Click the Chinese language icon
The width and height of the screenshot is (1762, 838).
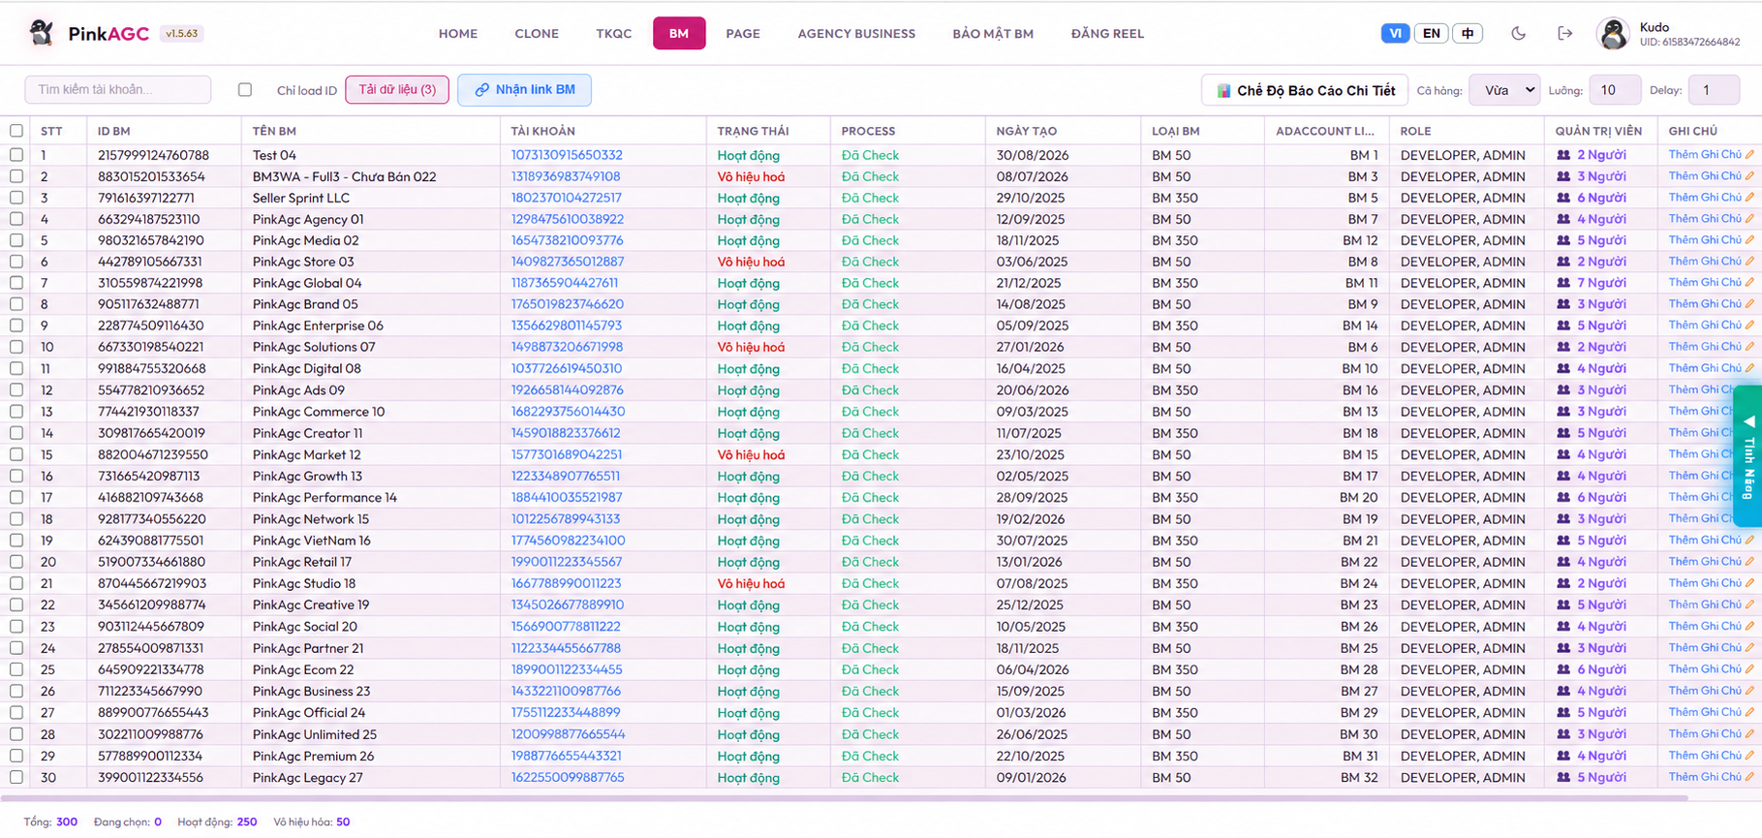(x=1468, y=33)
